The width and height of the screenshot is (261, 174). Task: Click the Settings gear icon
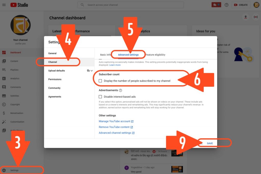[x=4, y=170]
